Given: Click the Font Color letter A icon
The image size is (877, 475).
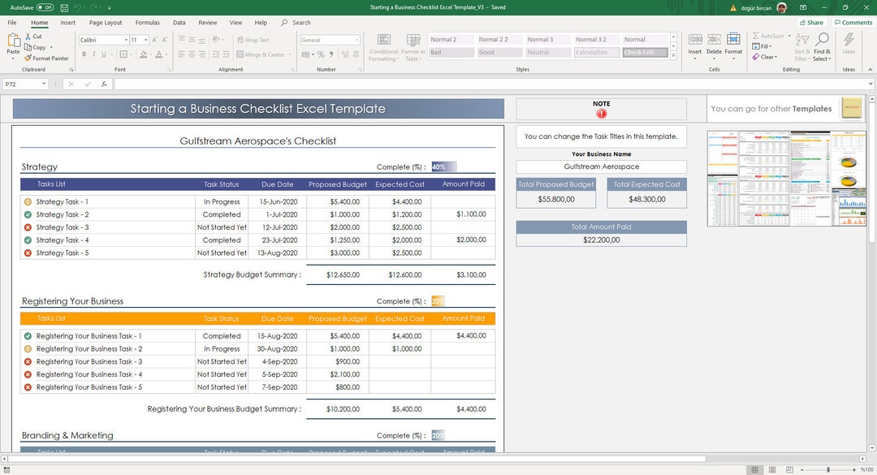Looking at the screenshot, I should (159, 54).
